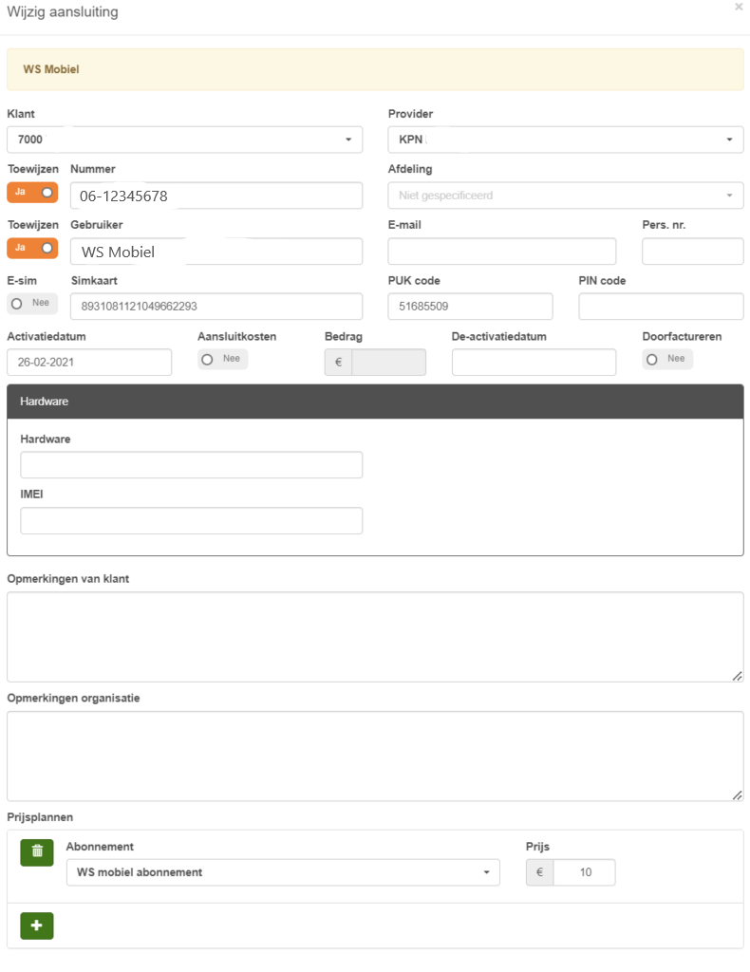750x972 pixels.
Task: Grab the Opmerkingen van klant resize handle
Action: click(737, 676)
